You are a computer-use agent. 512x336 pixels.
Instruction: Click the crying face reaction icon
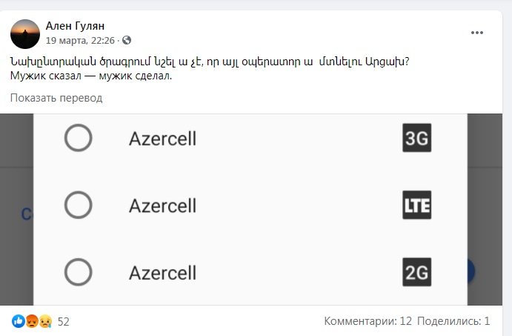point(45,322)
